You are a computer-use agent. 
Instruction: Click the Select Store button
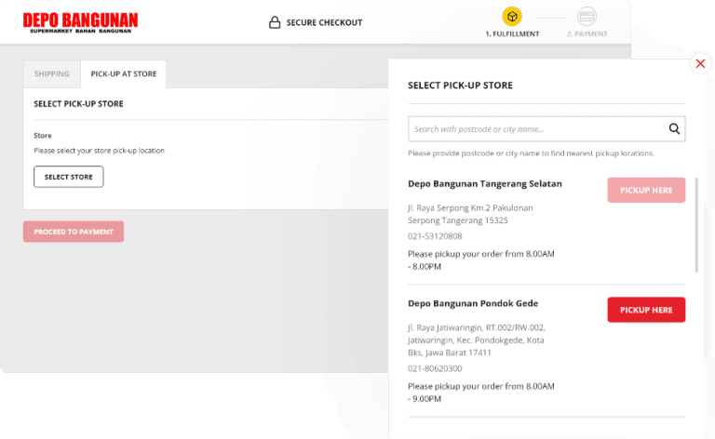[68, 177]
